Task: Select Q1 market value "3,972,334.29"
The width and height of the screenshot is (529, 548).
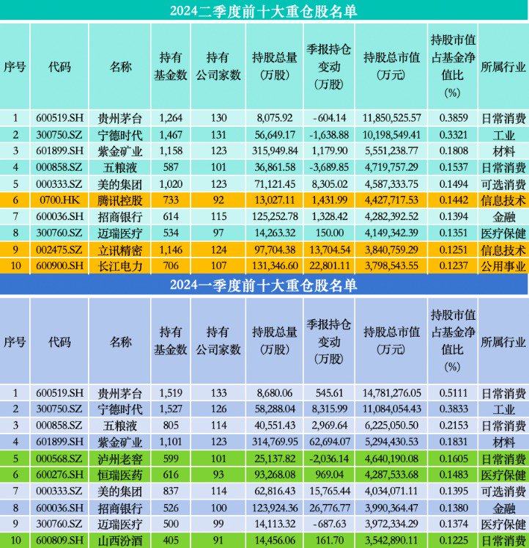Action: click(x=391, y=525)
